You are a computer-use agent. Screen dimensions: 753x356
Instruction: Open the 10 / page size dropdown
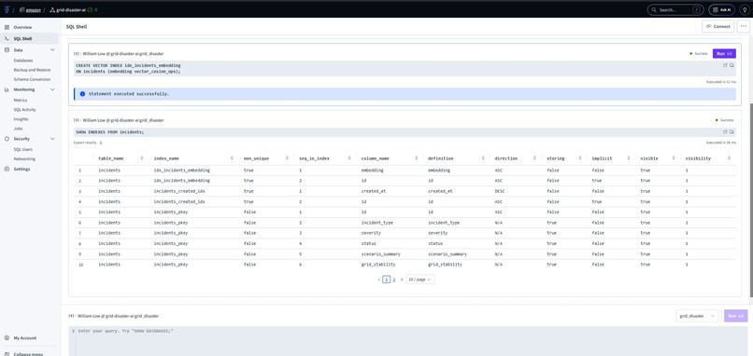(420, 280)
